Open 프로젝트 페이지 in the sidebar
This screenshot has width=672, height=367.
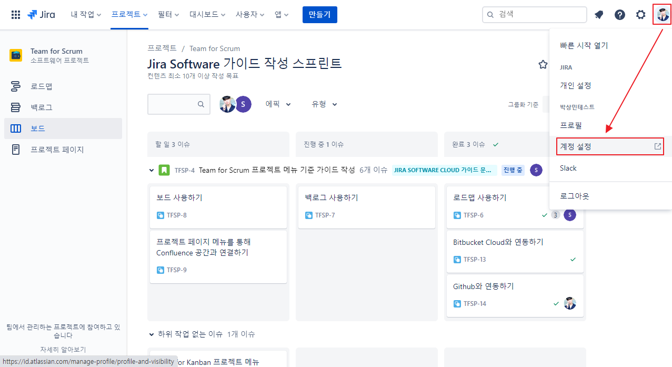coord(63,150)
